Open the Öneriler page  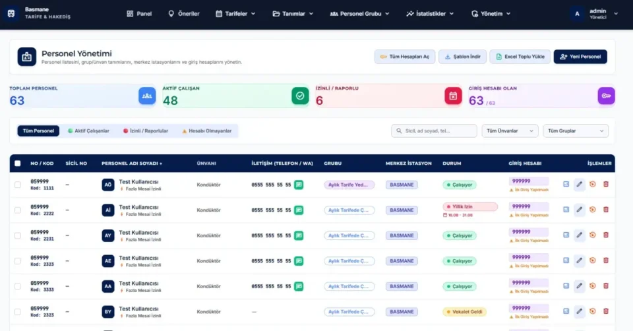[184, 14]
